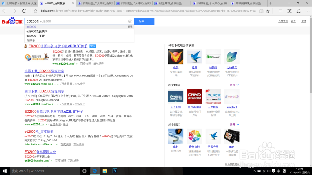Image resolution: width=312 pixels, height=175 pixels.
Task: Open the 设置 dropdown
Action: click(294, 21)
